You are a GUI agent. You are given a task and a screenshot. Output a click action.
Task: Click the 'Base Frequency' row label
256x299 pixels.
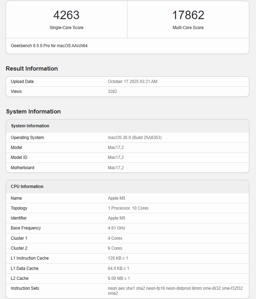click(26, 228)
